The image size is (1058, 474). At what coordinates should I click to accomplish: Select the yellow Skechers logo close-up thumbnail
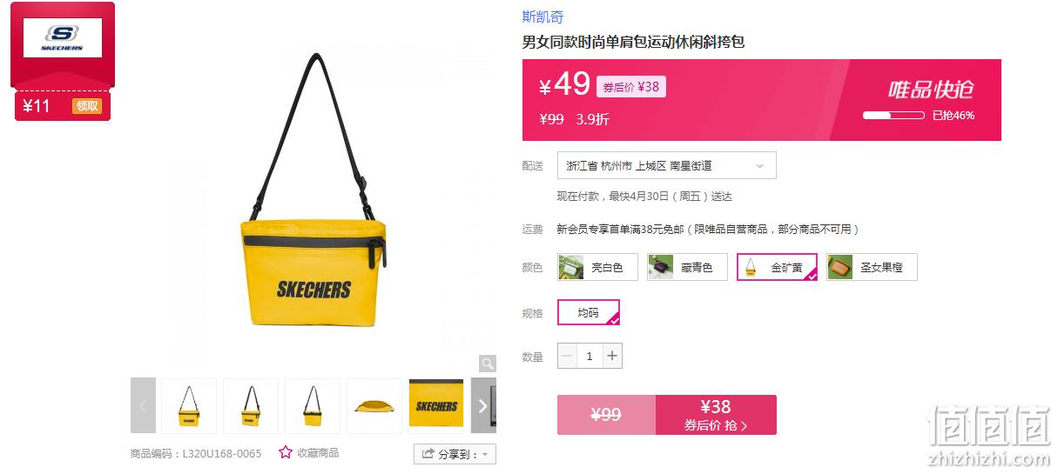pos(436,405)
